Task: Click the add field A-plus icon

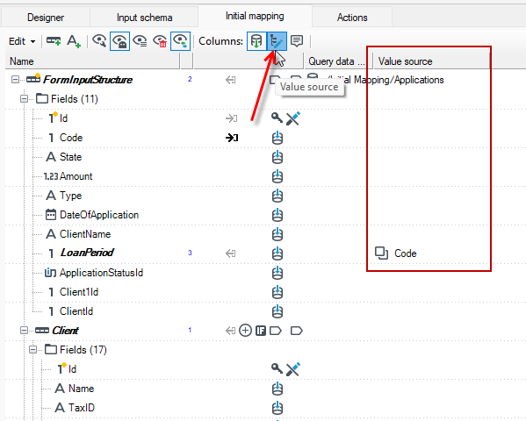Action: coord(74,41)
